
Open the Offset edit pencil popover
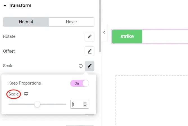coord(90,51)
